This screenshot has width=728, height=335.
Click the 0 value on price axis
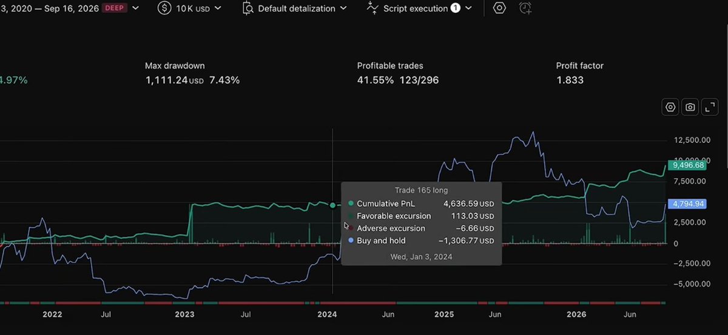coord(676,243)
